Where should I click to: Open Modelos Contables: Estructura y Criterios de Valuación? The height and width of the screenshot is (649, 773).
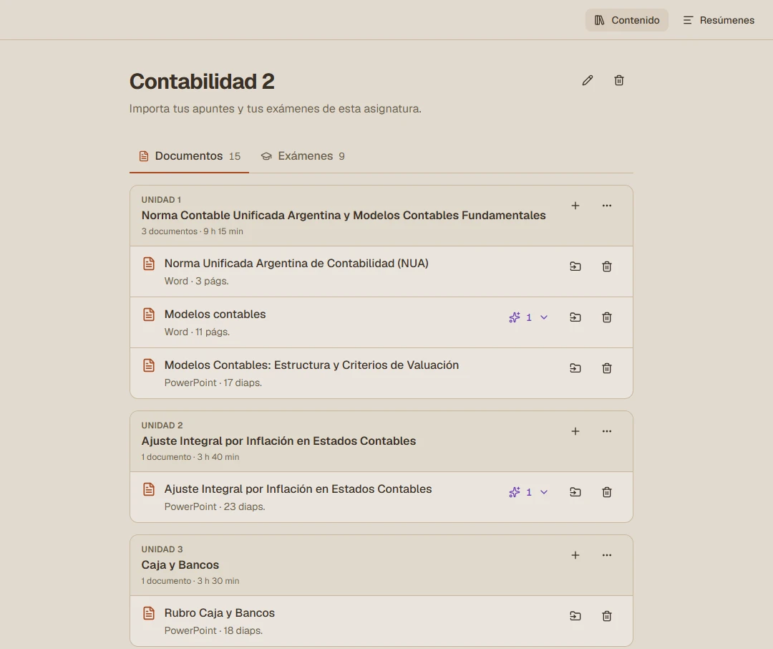[311, 365]
